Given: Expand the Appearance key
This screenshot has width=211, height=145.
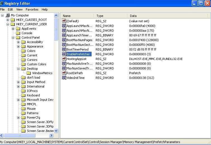Looking at the screenshot, I should [x=18, y=46].
